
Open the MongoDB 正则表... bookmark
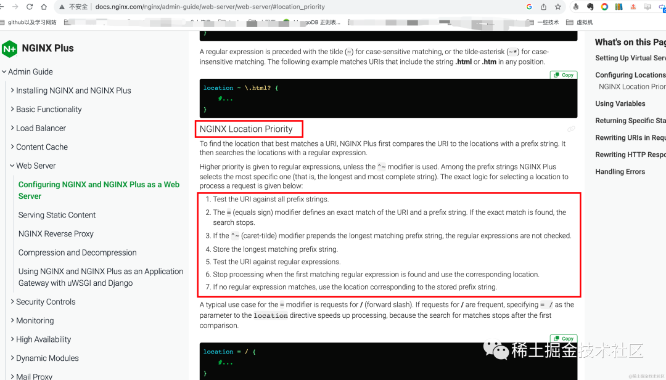coord(312,22)
